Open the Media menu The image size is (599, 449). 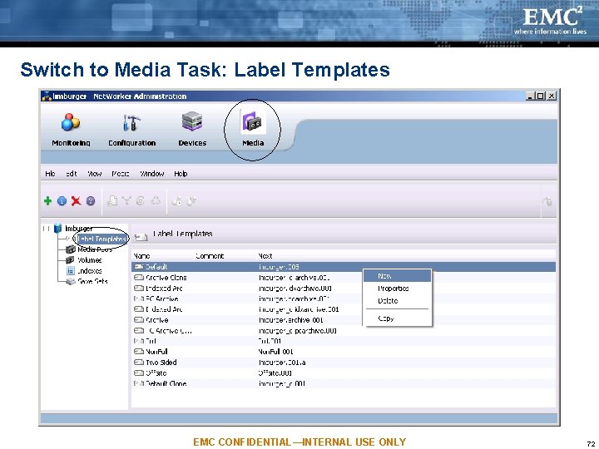pos(121,174)
